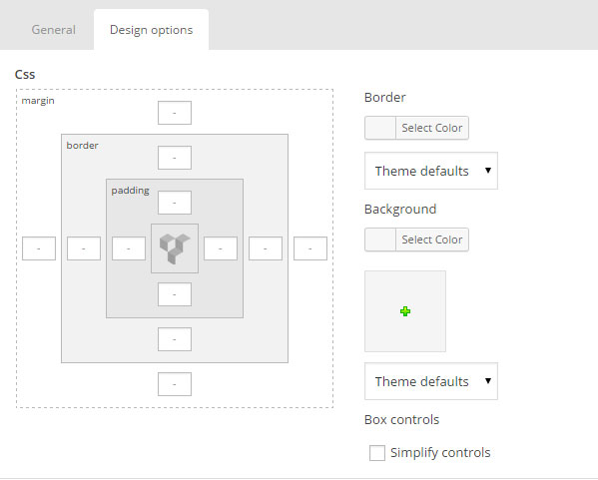This screenshot has height=480, width=598.
Task: Select the Design options tab
Action: click(151, 30)
